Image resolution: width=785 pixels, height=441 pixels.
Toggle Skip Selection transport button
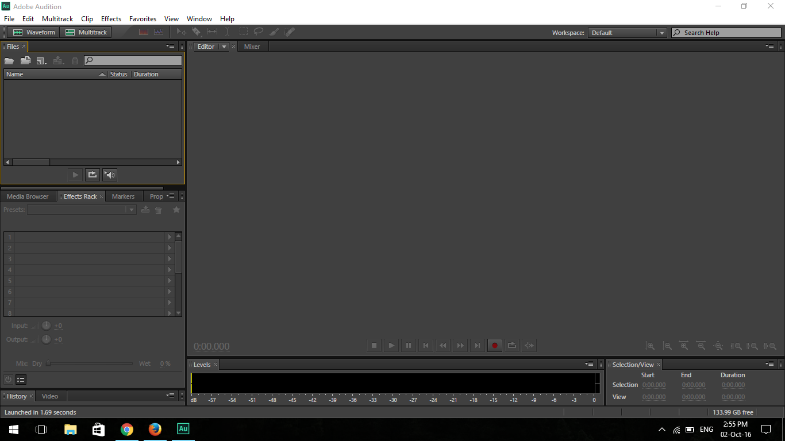point(529,345)
